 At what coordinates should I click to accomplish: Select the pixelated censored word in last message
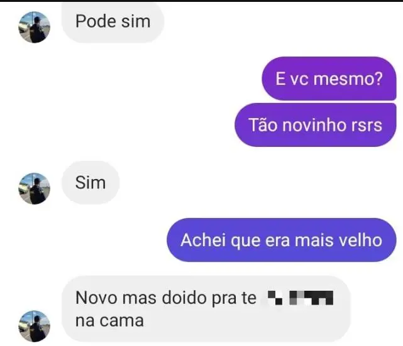click(x=300, y=298)
